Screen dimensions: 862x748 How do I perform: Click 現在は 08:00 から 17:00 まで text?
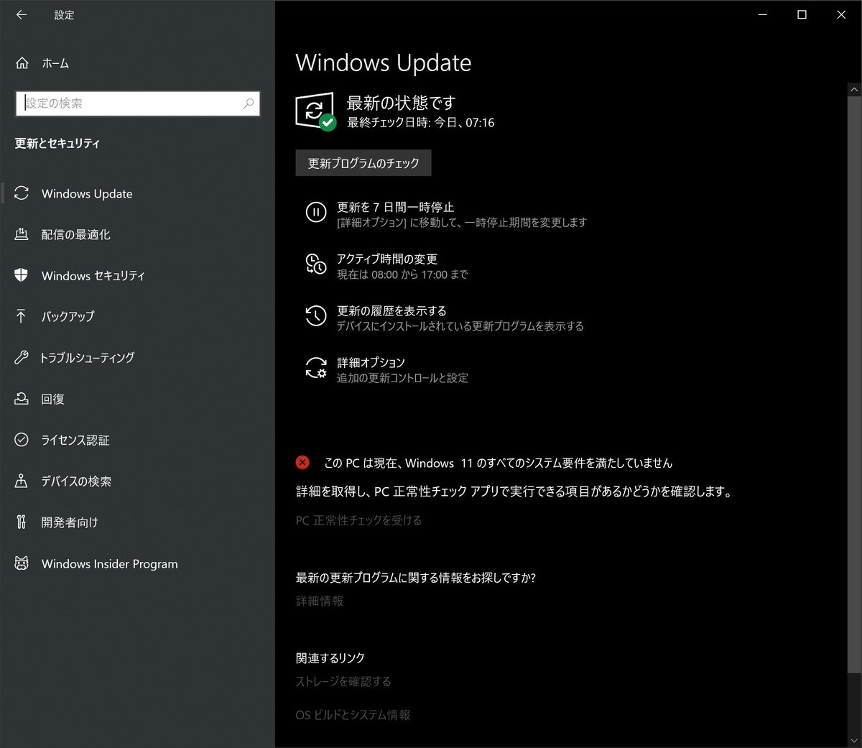pos(402,274)
